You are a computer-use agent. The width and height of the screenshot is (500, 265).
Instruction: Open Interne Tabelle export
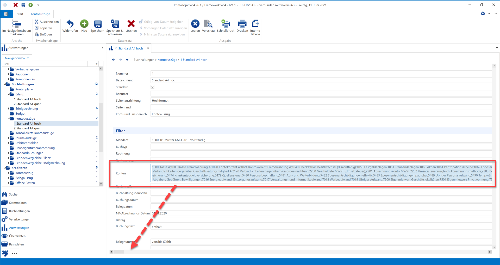pos(255,28)
